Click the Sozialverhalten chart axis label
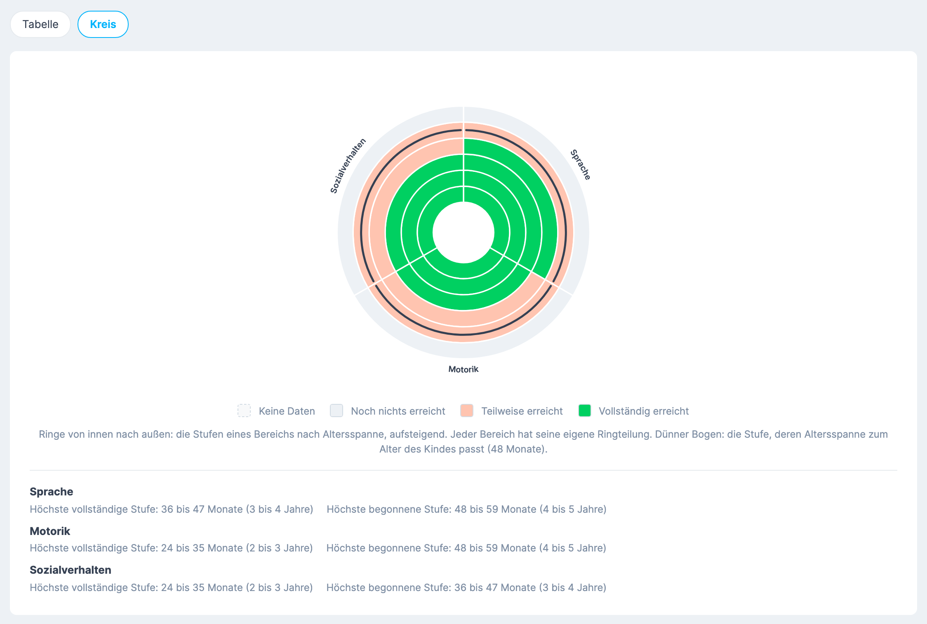The image size is (927, 624). (x=348, y=166)
